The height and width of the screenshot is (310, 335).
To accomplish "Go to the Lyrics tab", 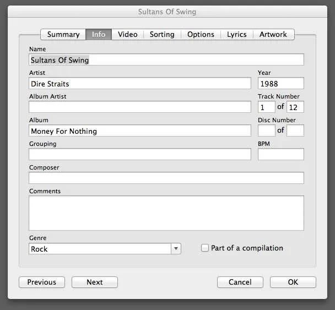I will (237, 34).
